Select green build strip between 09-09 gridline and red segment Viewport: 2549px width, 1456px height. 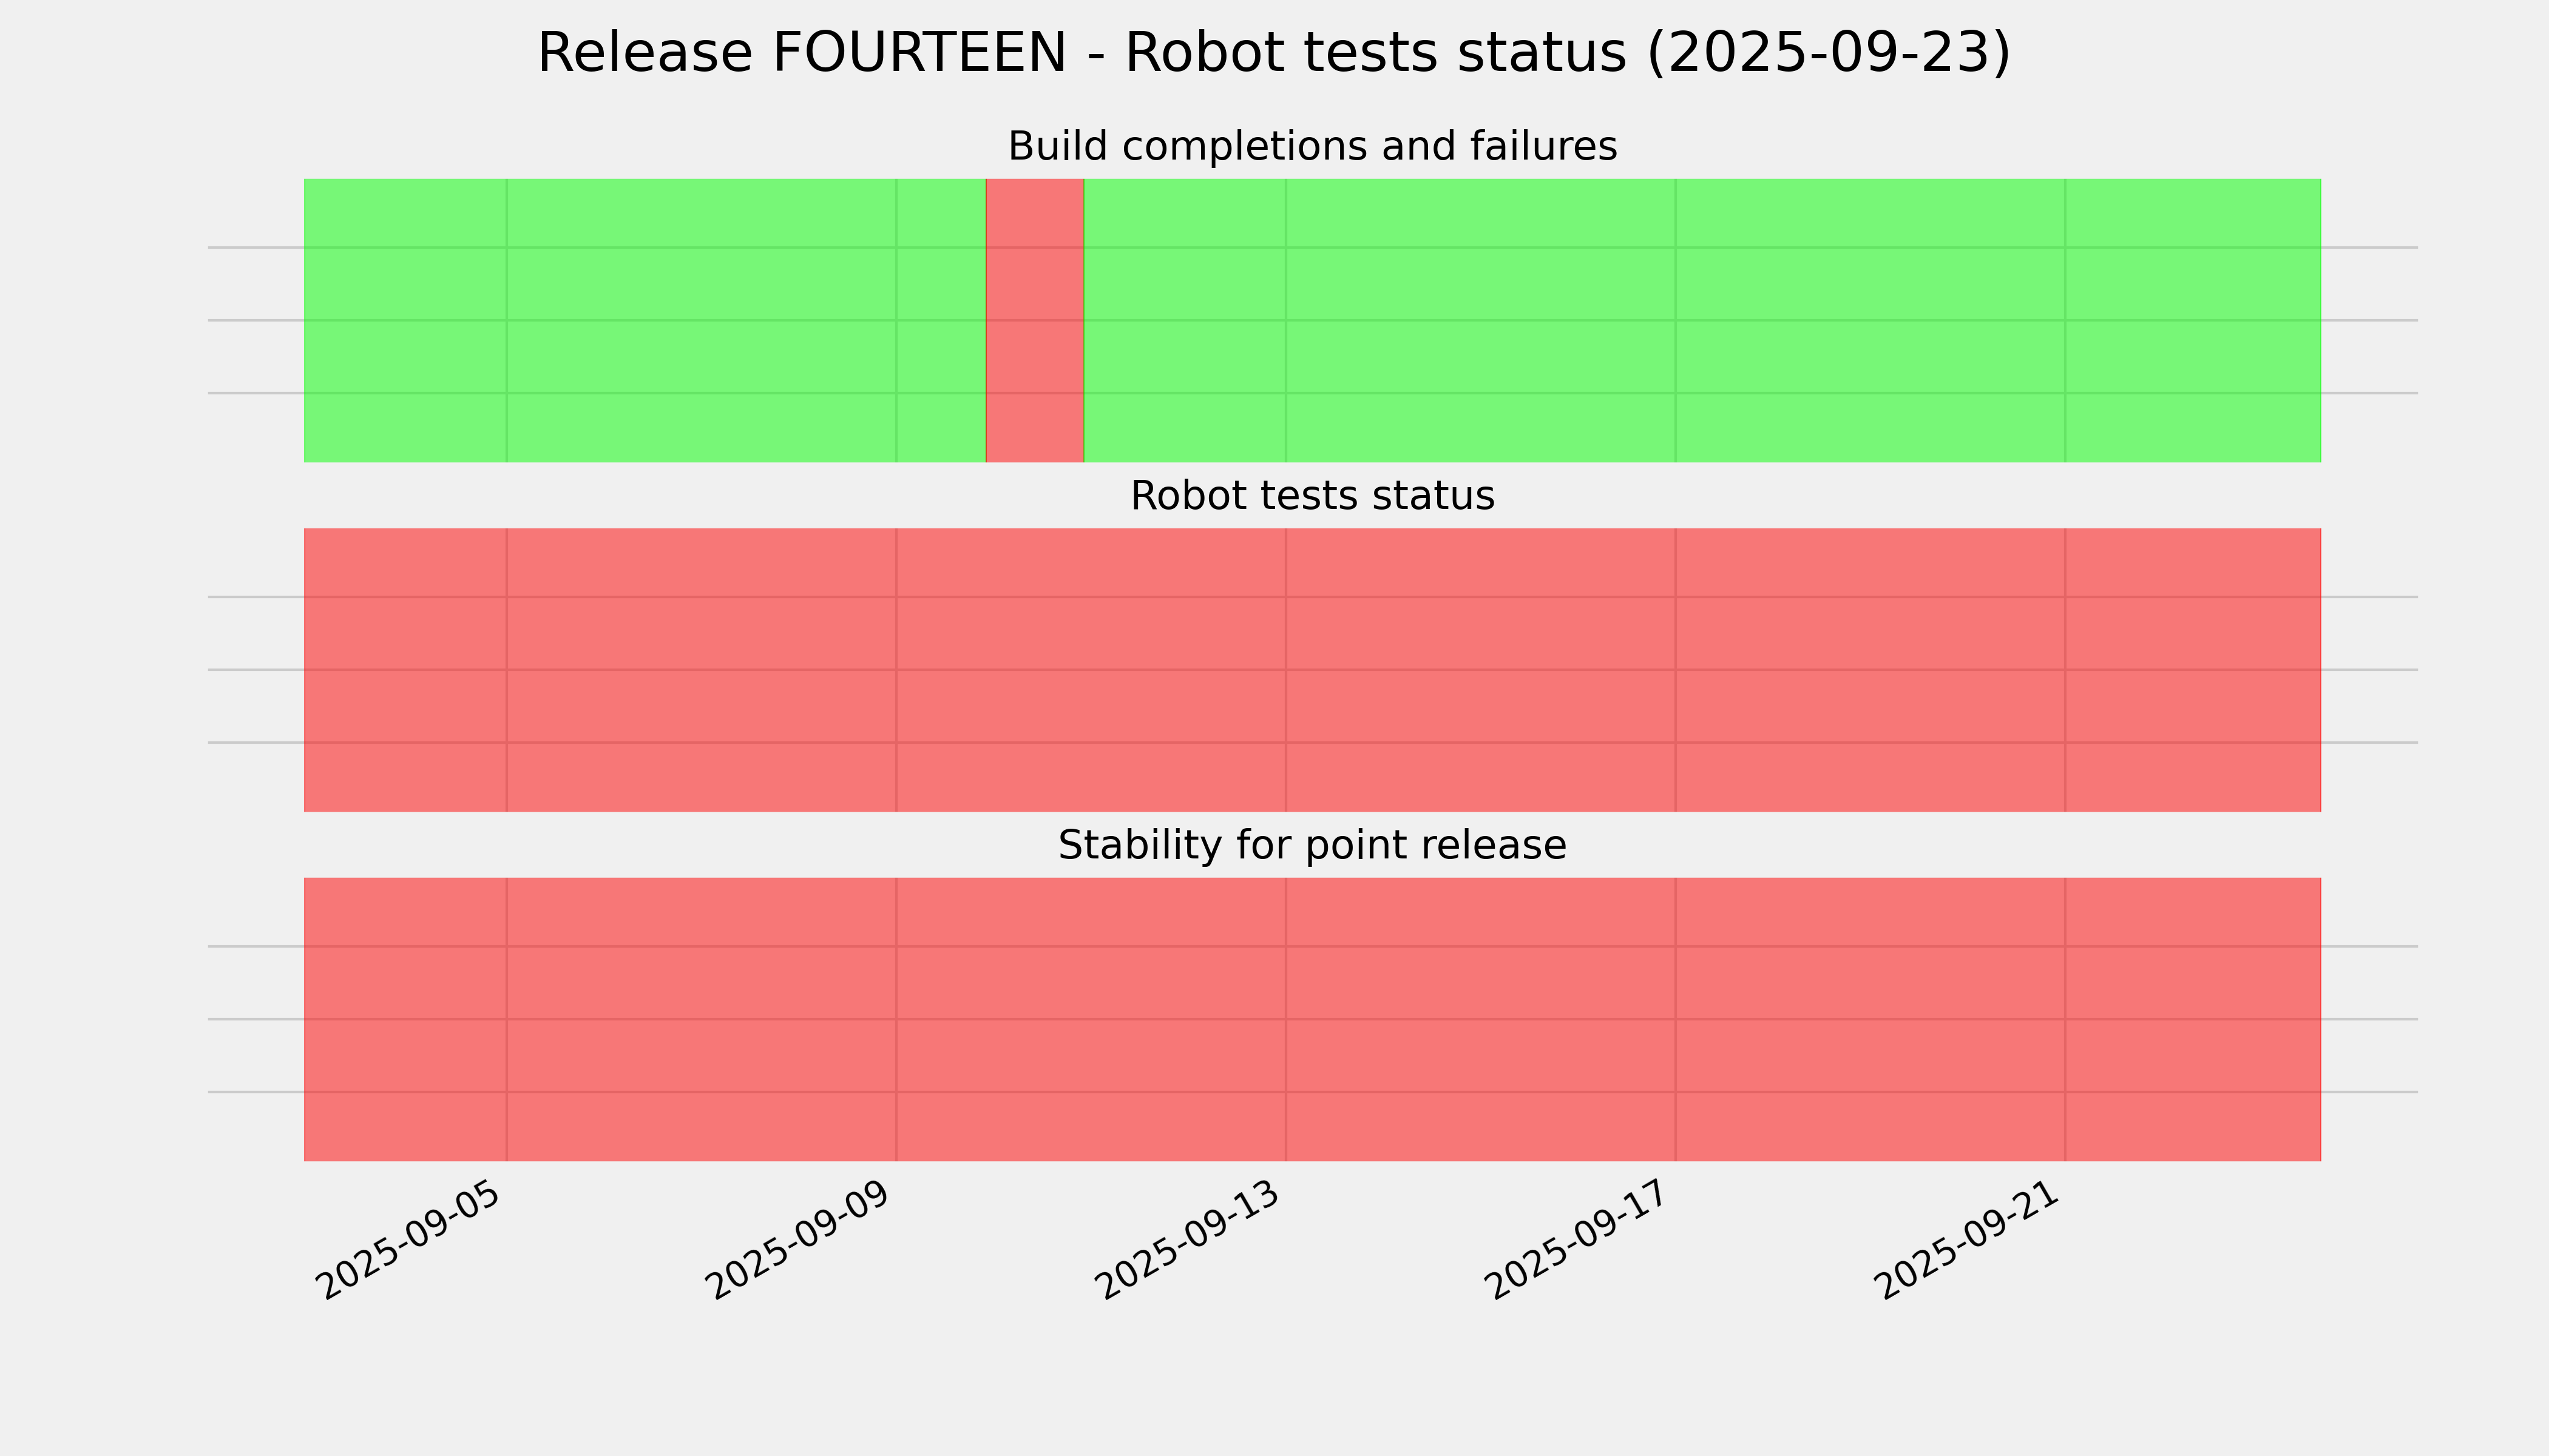coord(940,320)
